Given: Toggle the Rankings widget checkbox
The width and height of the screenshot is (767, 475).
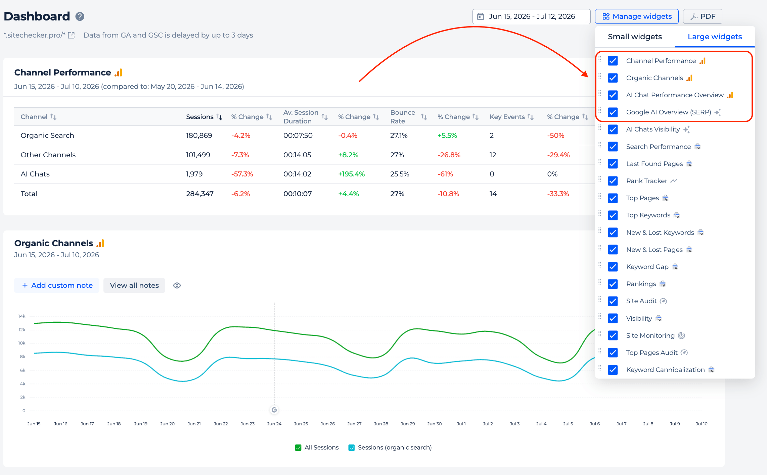Looking at the screenshot, I should pos(613,284).
